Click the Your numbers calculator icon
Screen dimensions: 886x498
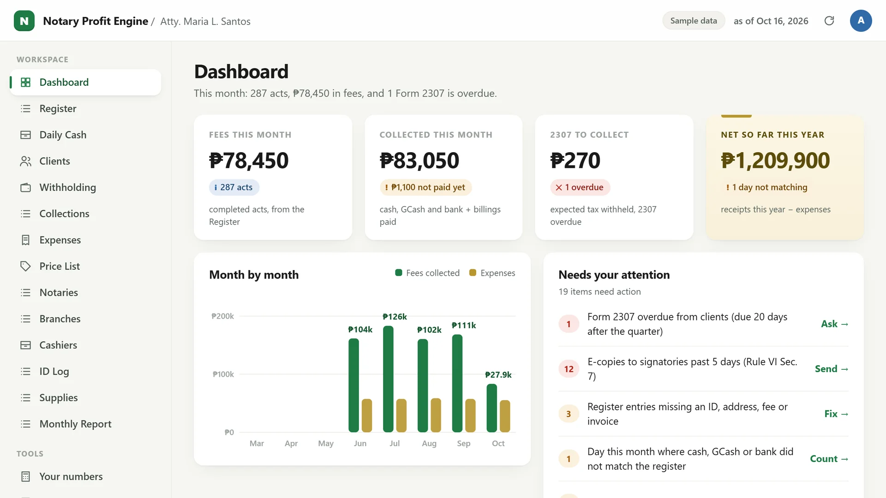pyautogui.click(x=26, y=476)
